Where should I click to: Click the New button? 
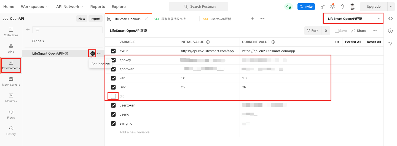click(x=82, y=19)
